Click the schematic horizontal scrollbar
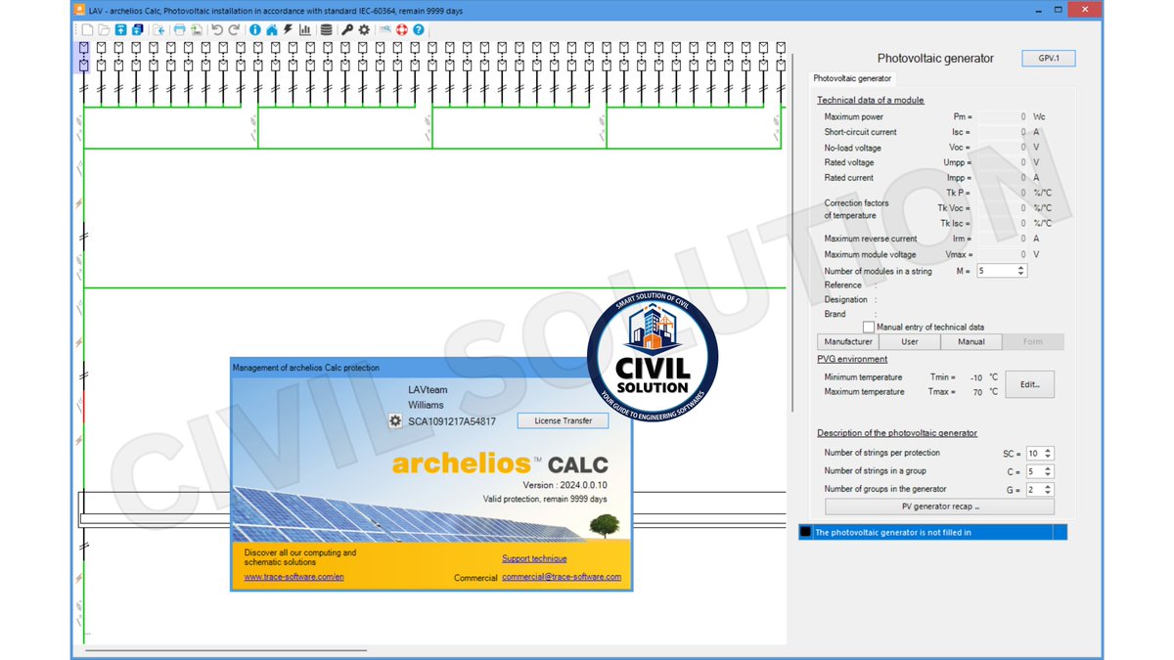Image resolution: width=1174 pixels, height=660 pixels. click(x=226, y=649)
